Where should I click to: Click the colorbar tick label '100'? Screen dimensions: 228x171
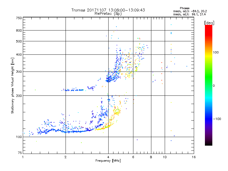(216, 52)
